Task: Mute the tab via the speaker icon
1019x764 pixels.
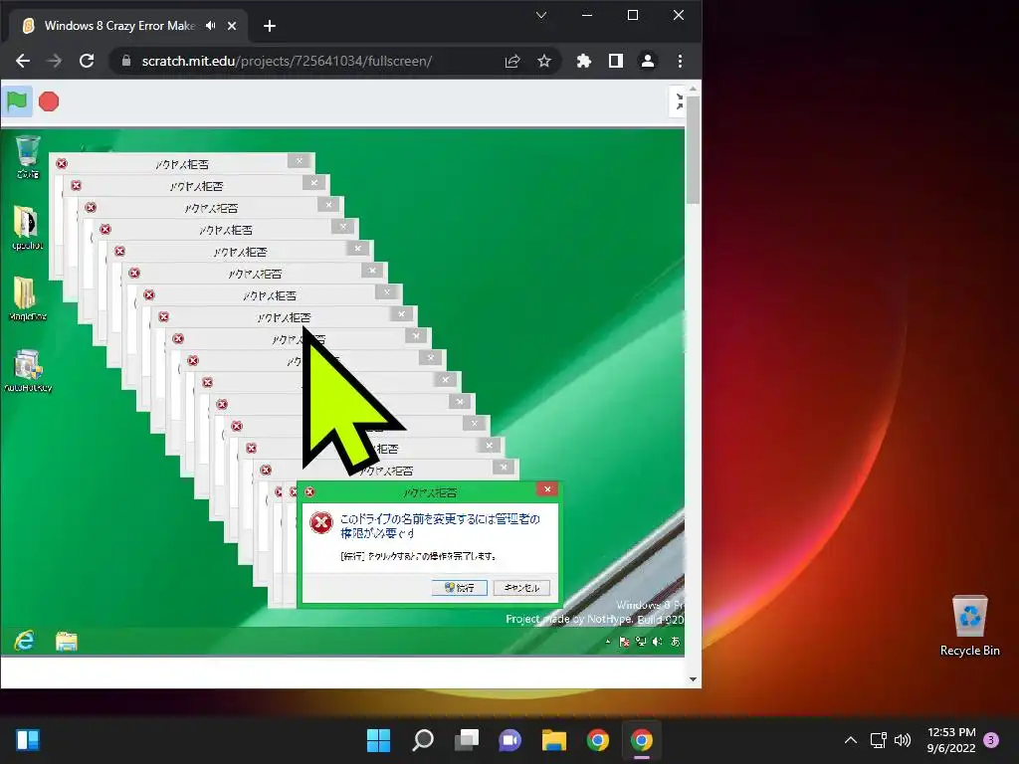Action: click(211, 26)
